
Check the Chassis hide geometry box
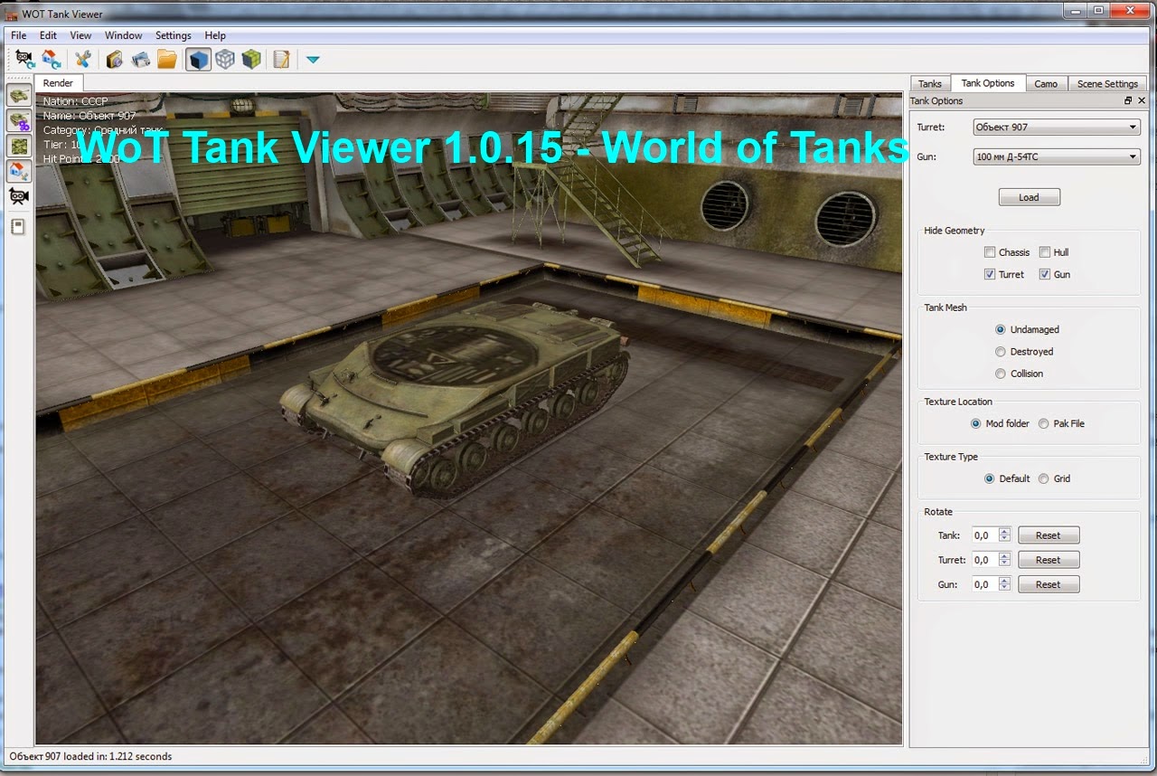click(990, 252)
